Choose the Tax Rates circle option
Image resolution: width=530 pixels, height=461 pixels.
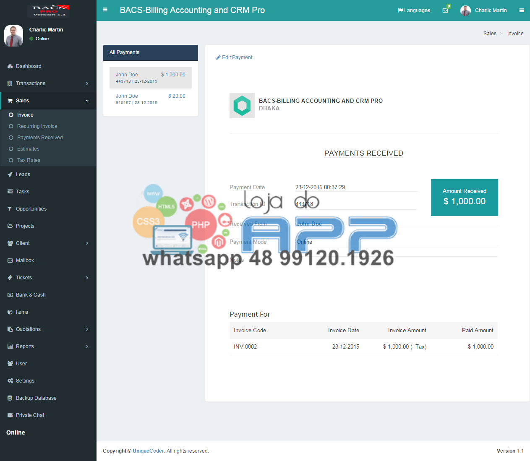pyautogui.click(x=11, y=160)
